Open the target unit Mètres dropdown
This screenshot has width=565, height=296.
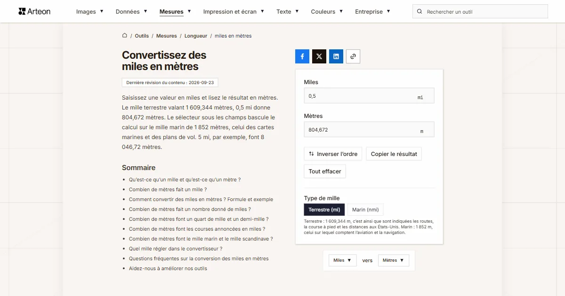[x=394, y=260]
